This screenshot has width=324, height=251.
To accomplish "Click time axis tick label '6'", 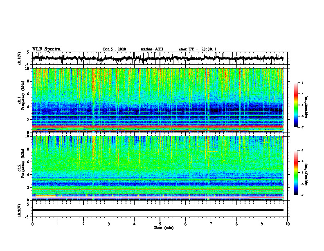I will point(186,224).
